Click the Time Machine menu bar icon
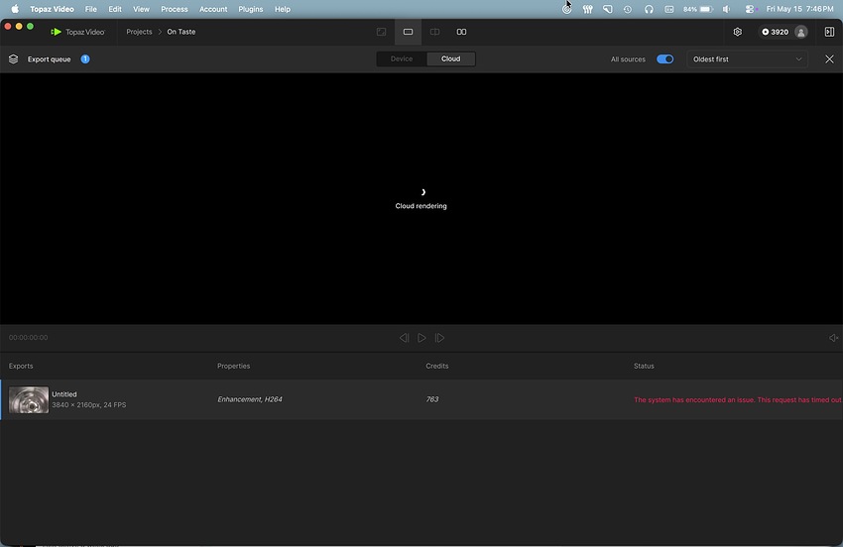 coord(628,9)
